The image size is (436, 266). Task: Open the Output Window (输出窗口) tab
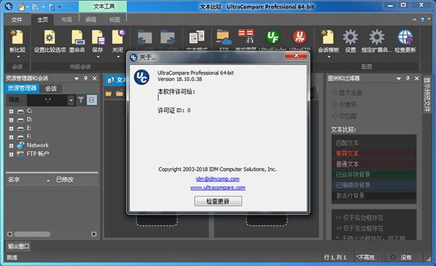click(x=18, y=246)
